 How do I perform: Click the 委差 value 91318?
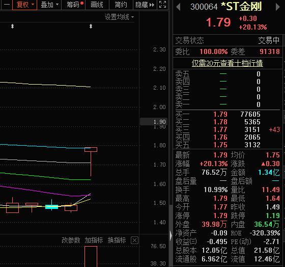270,51
